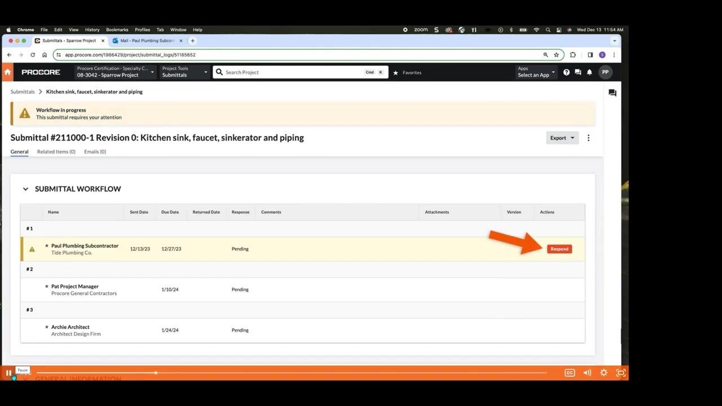The image size is (722, 406).
Task: Open Project Tools Submittals dropdown
Action: click(184, 72)
